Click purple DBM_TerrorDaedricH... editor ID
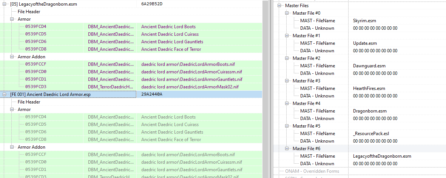446x178 pixels. coord(111,87)
